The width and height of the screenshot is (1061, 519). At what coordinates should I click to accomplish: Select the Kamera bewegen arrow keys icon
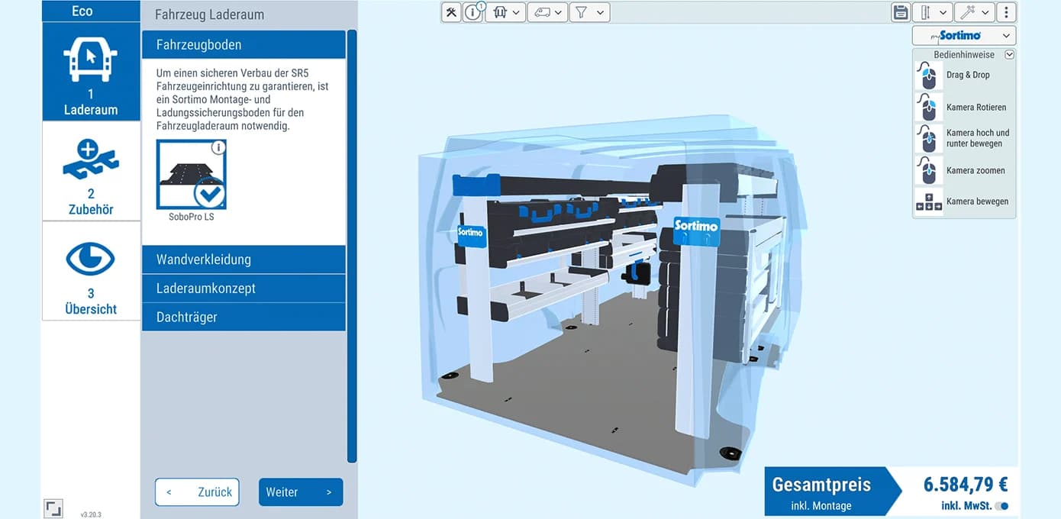tap(928, 201)
